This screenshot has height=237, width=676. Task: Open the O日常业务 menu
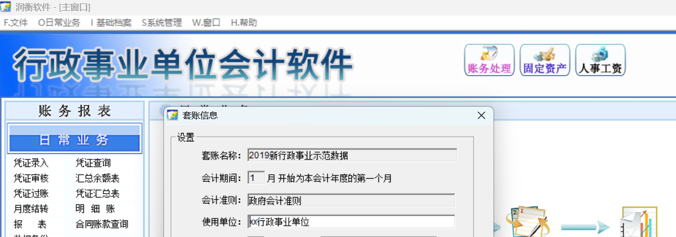(59, 23)
